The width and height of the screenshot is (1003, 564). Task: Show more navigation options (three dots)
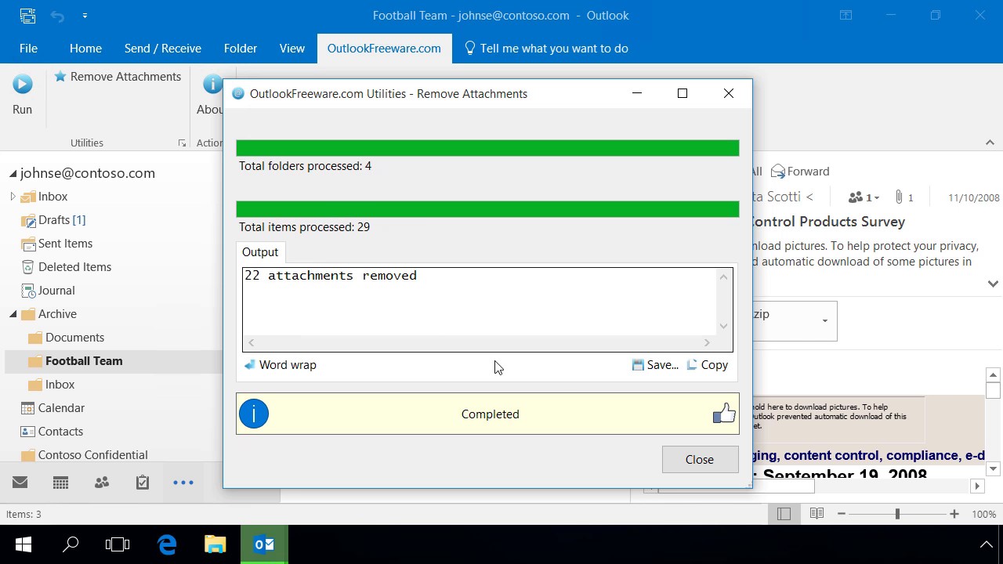point(183,483)
